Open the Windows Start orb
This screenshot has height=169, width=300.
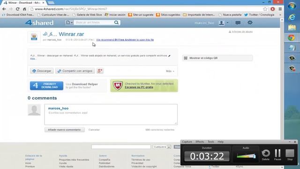(x=292, y=6)
